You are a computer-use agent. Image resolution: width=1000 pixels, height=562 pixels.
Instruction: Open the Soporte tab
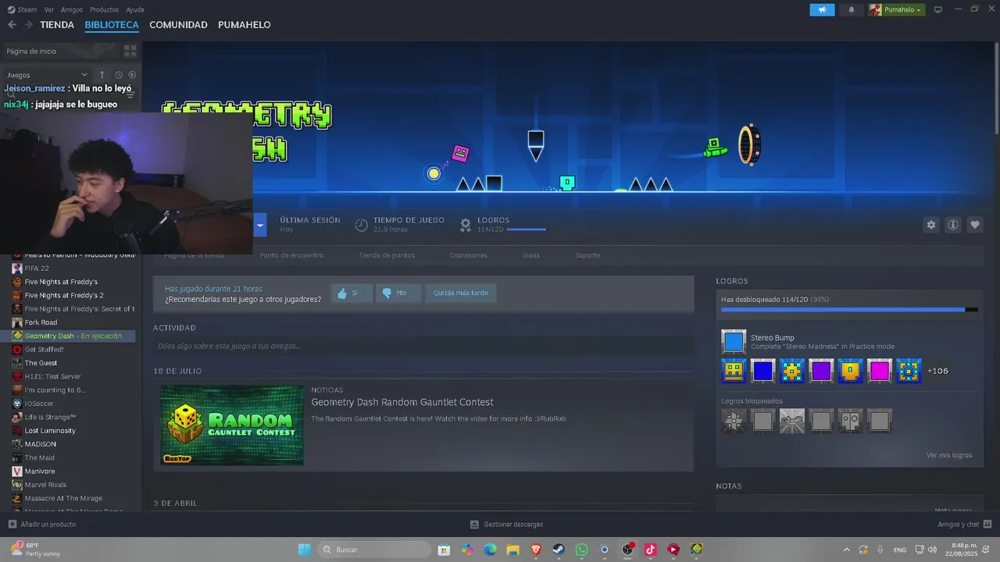pyautogui.click(x=587, y=255)
